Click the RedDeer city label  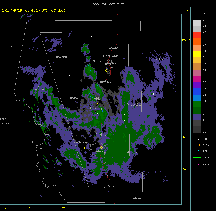111,64
